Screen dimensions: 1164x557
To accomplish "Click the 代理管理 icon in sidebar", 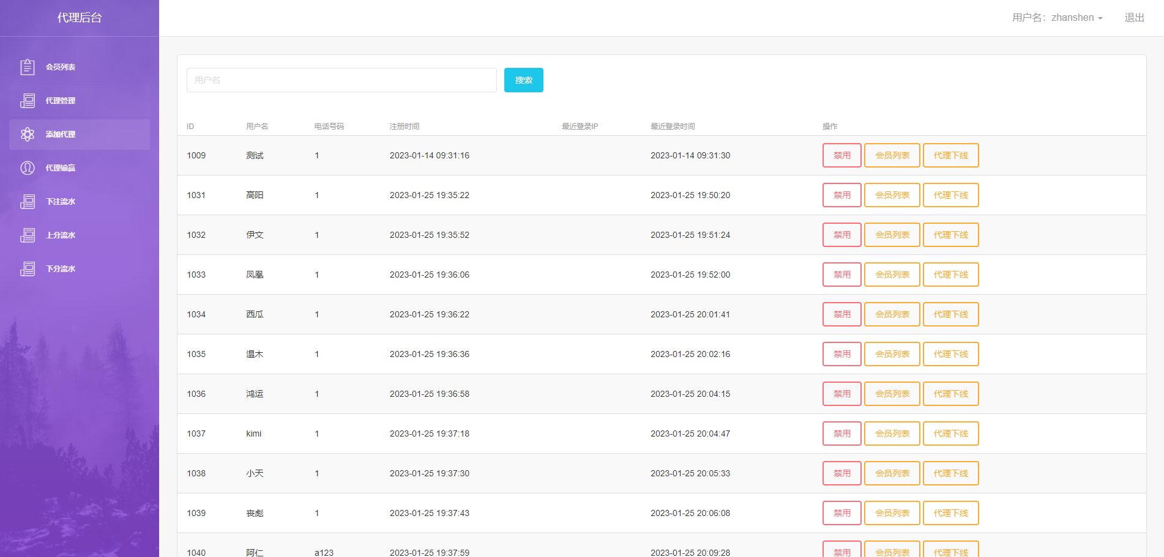I will pos(28,101).
